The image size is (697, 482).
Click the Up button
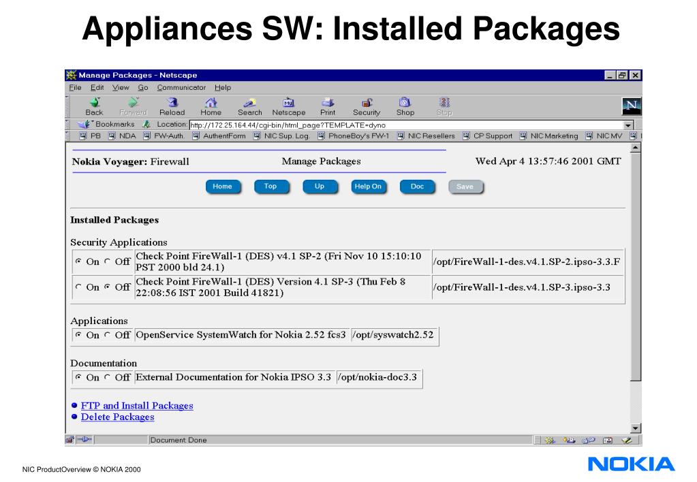320,187
